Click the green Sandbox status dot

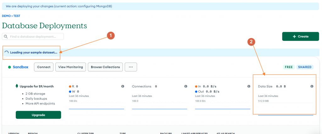click(9, 67)
